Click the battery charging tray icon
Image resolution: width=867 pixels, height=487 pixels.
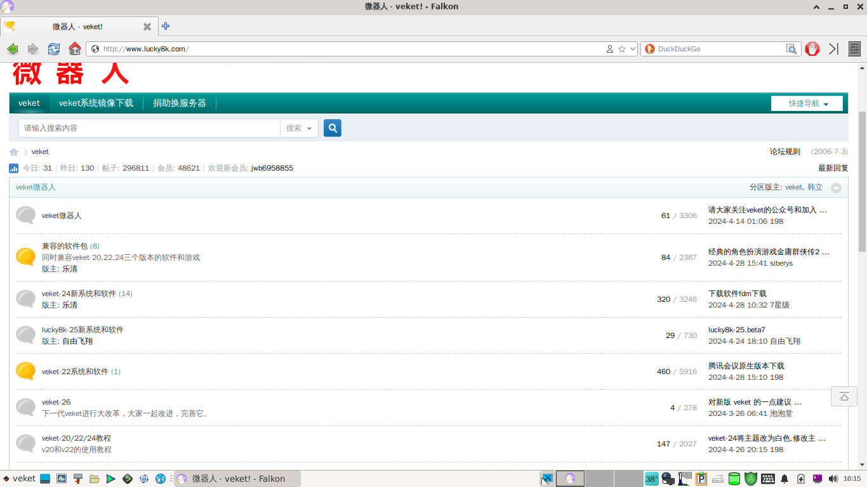(x=801, y=479)
